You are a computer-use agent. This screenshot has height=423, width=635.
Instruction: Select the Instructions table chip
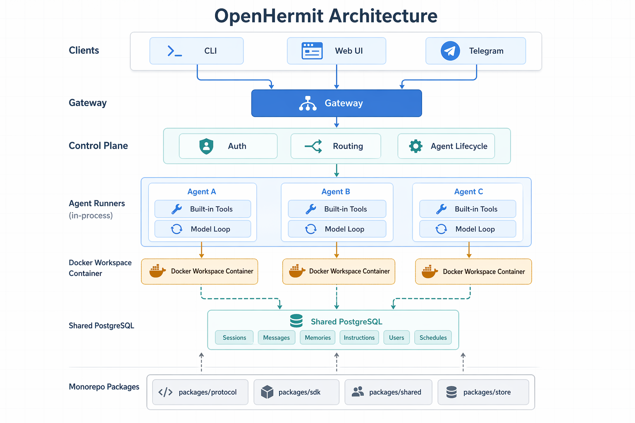click(x=359, y=337)
